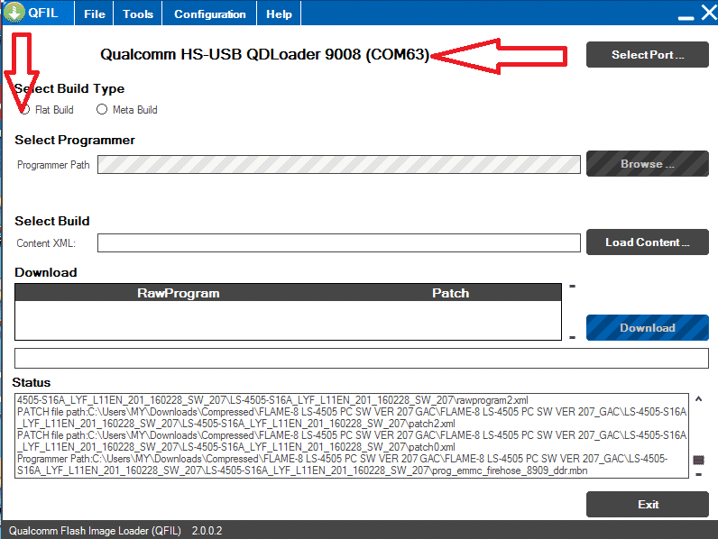The image size is (718, 539).
Task: Click the Patch column header
Action: (451, 293)
